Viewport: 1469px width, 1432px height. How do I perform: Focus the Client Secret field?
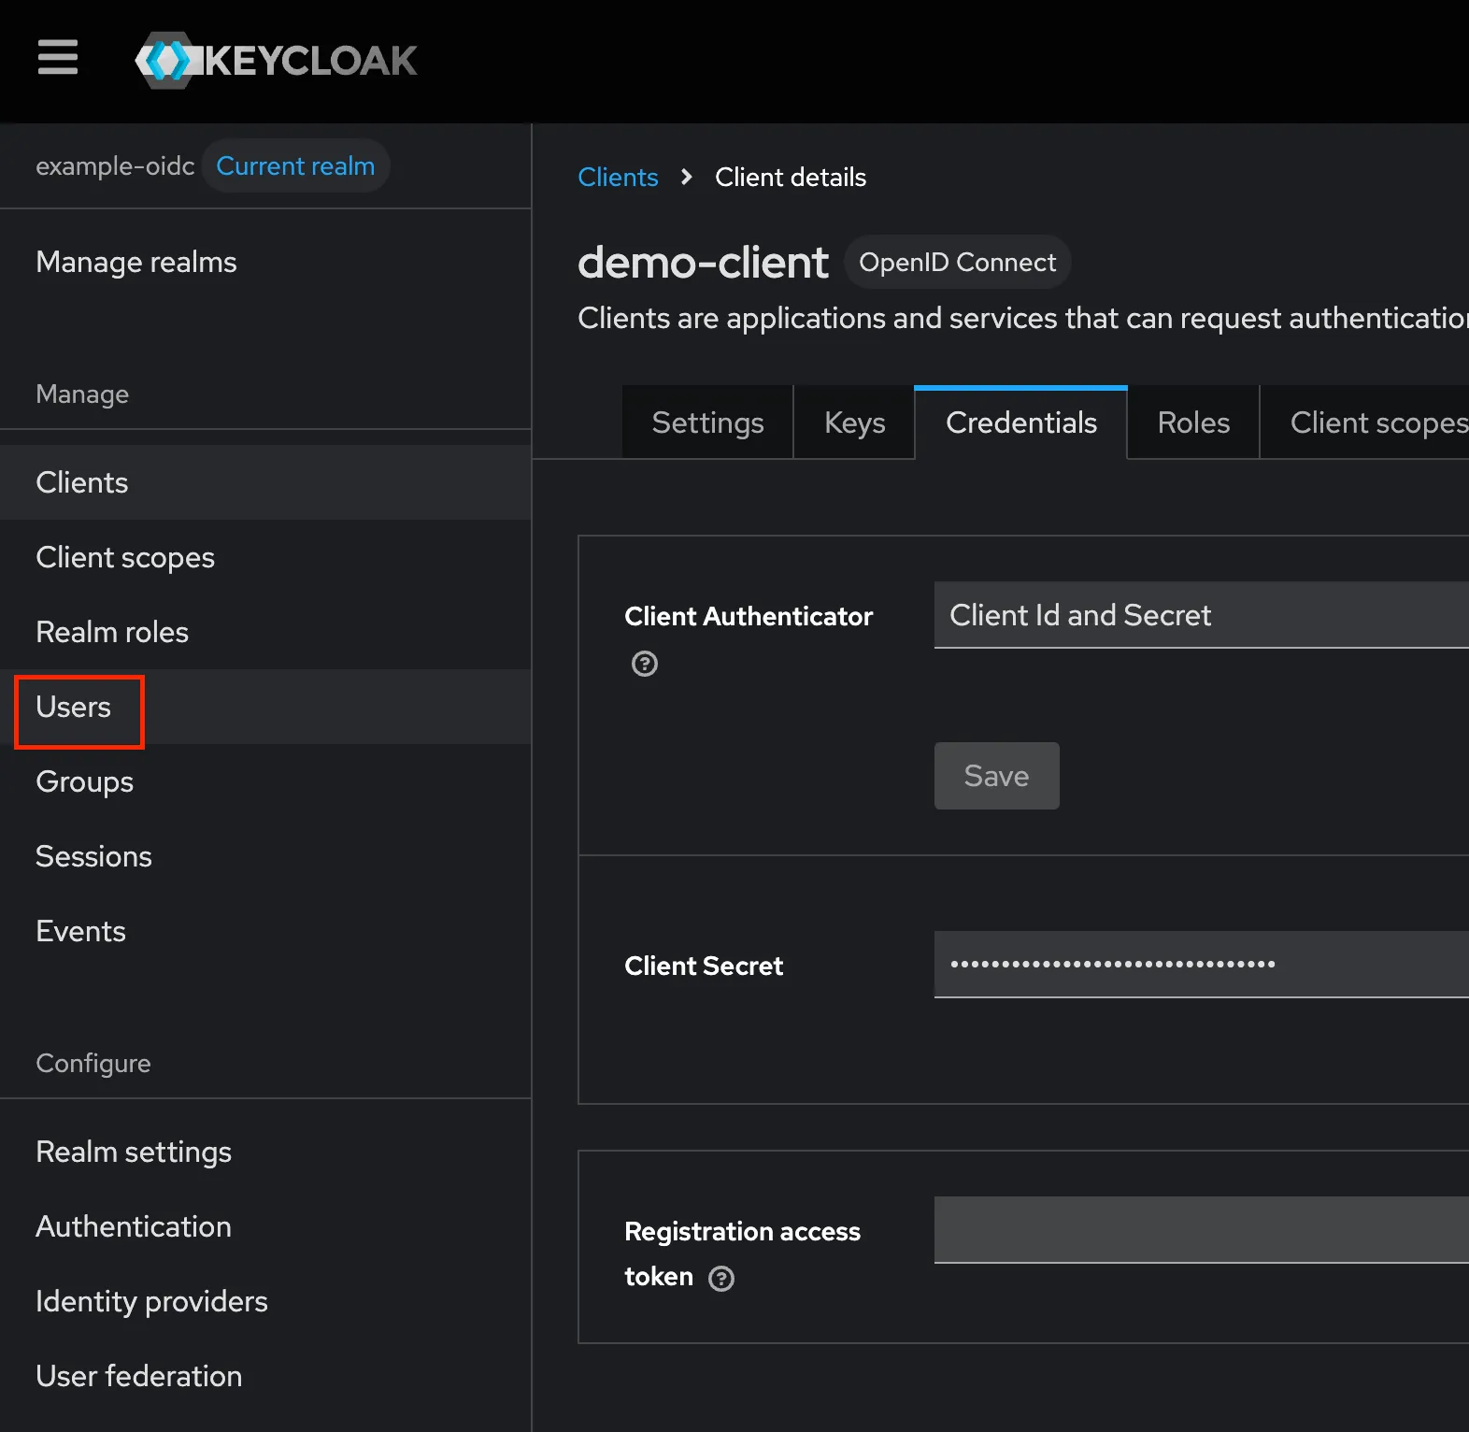pyautogui.click(x=1201, y=964)
